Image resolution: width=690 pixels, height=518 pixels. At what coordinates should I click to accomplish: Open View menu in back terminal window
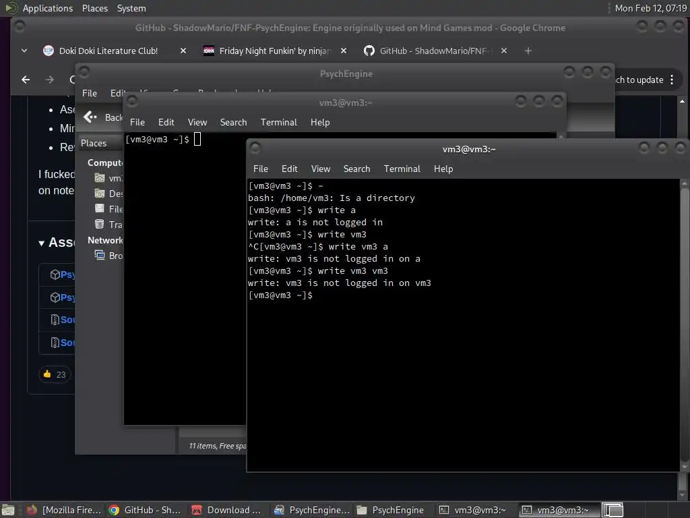click(197, 123)
